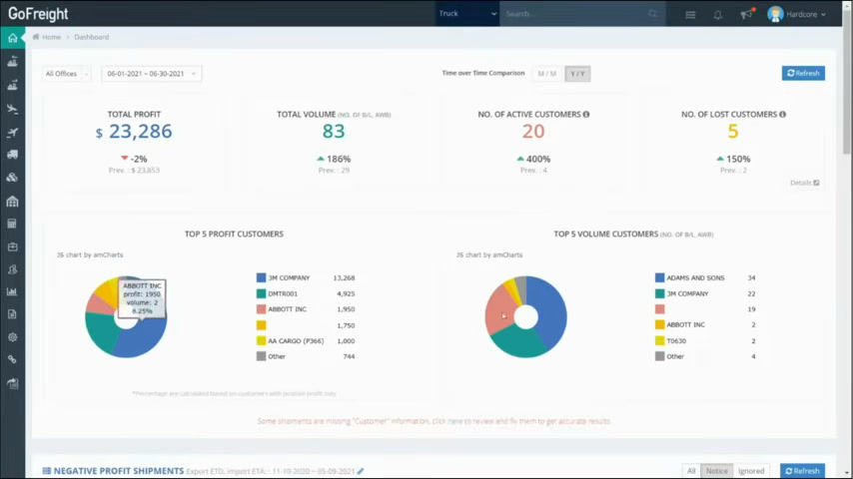Click the Total Volume value 83
The height and width of the screenshot is (479, 853).
[334, 132]
